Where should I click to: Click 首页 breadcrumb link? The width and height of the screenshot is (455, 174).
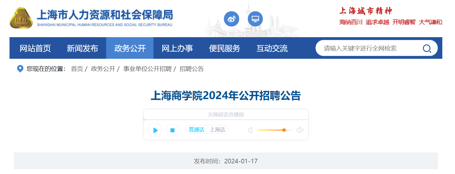point(77,69)
